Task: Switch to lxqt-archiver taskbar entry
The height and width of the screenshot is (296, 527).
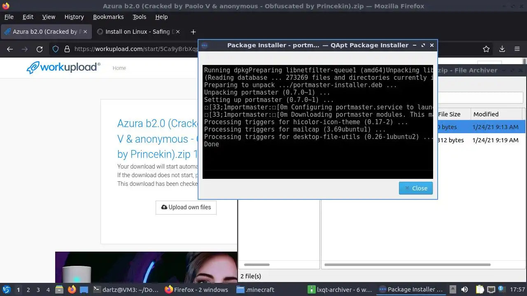Action: 341,289
